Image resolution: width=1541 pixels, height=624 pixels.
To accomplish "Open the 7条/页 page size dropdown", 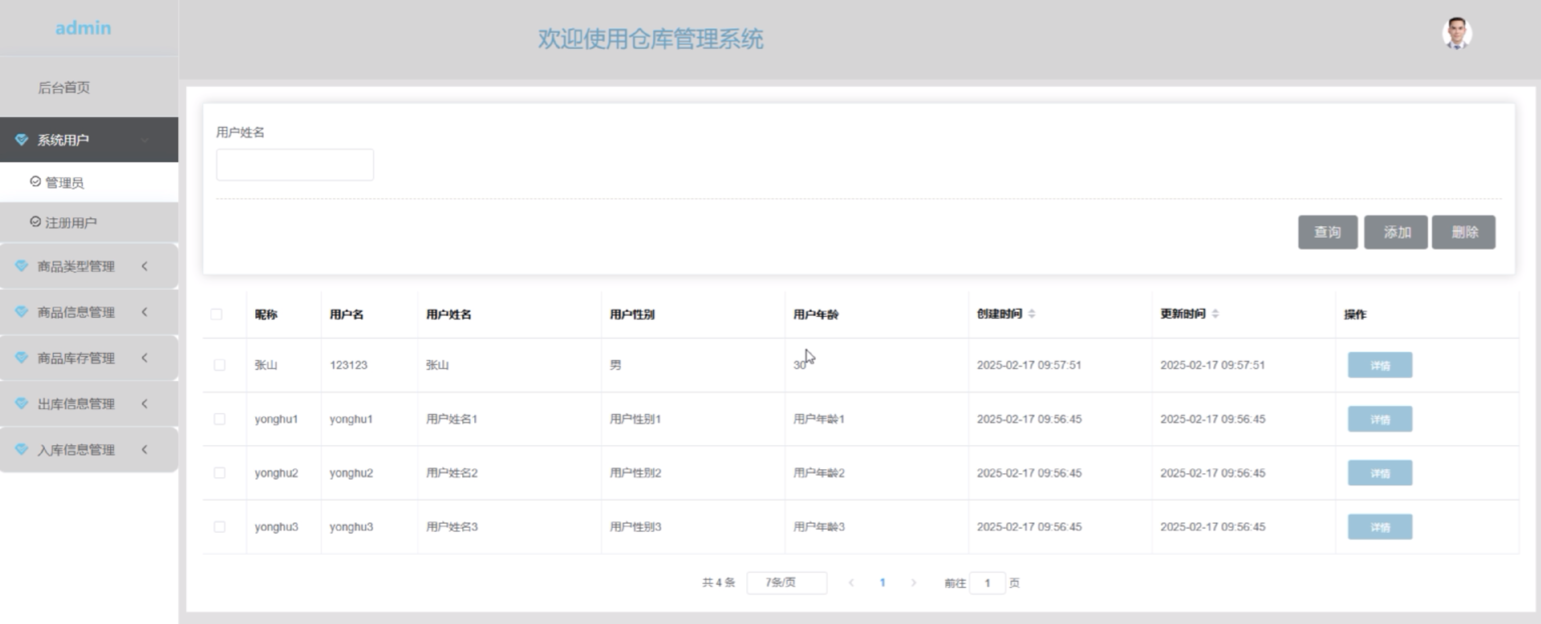I will pyautogui.click(x=786, y=582).
